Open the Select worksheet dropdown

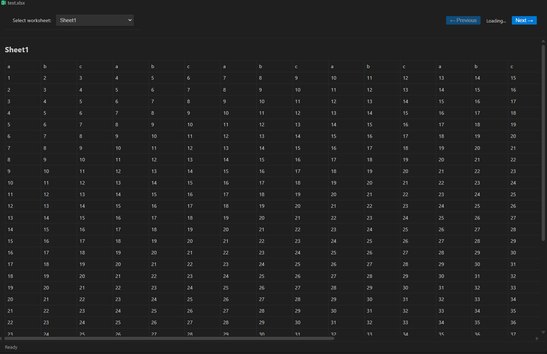pos(95,20)
